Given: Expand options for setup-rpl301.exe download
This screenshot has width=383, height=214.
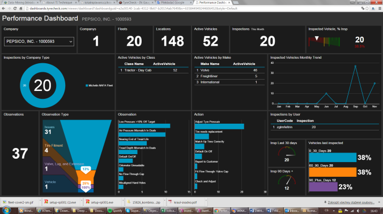Looking at the screenshot, I should (123, 202).
